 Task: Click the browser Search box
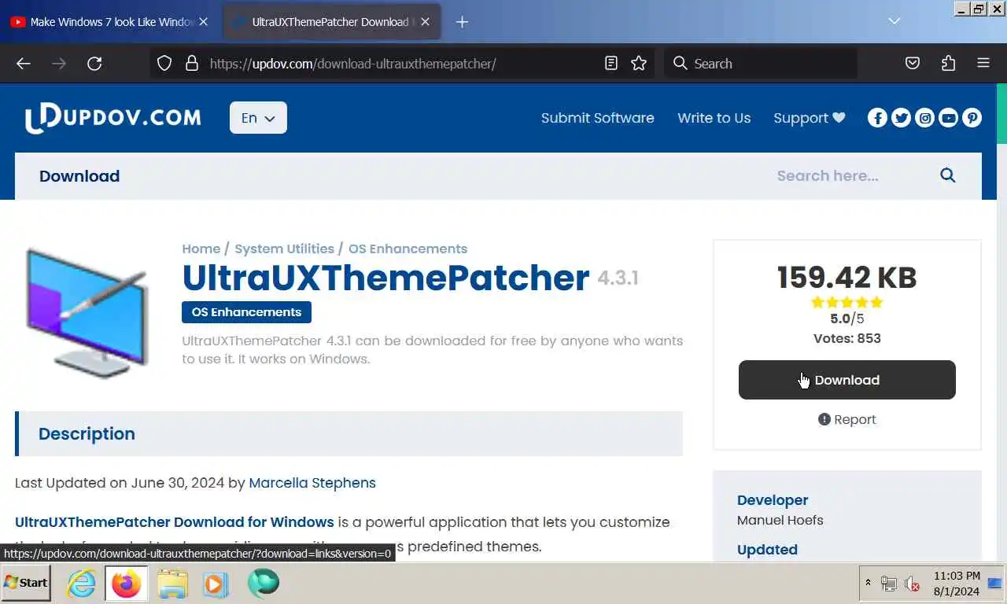(762, 64)
